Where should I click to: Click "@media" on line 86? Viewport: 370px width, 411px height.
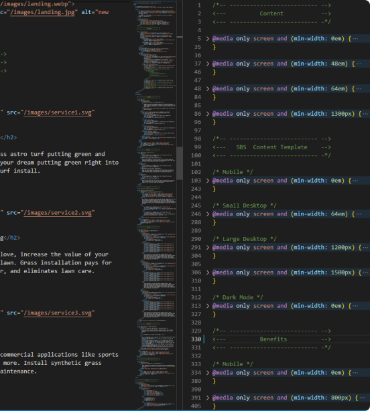(223, 114)
